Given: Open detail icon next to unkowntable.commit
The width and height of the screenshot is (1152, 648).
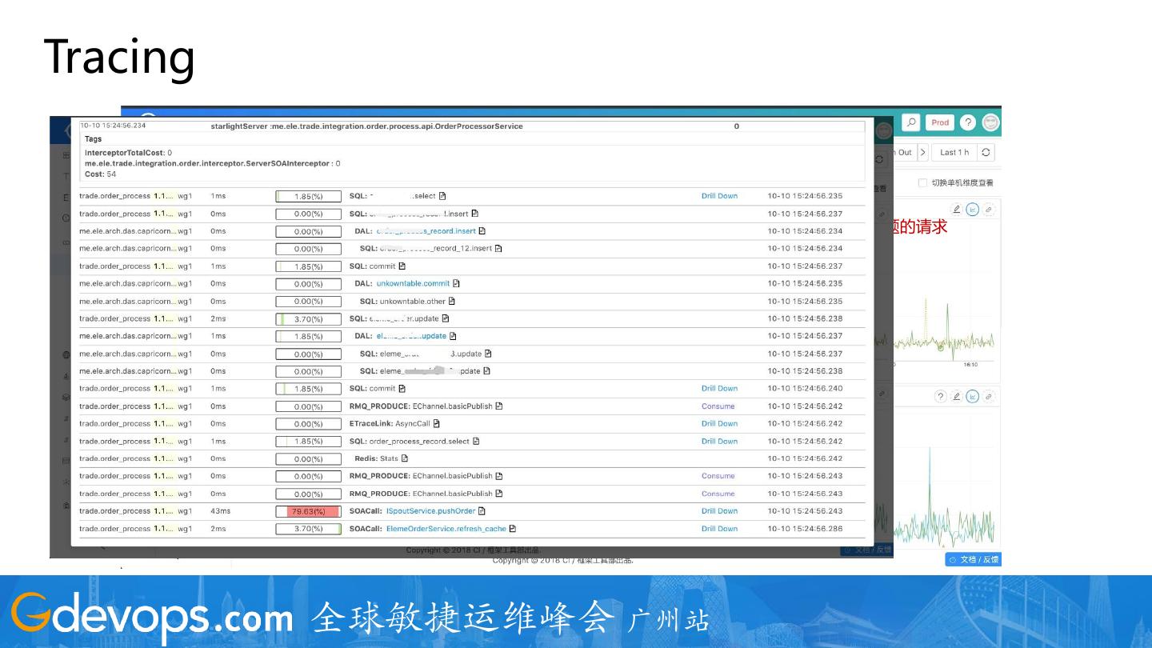Looking at the screenshot, I should pyautogui.click(x=456, y=283).
